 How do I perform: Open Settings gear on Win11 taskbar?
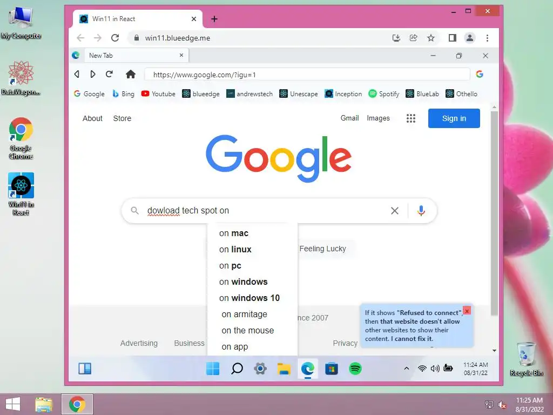tap(260, 369)
